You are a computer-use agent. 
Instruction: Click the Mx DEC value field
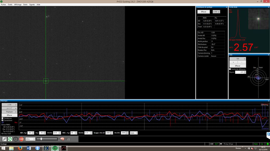click(124, 133)
